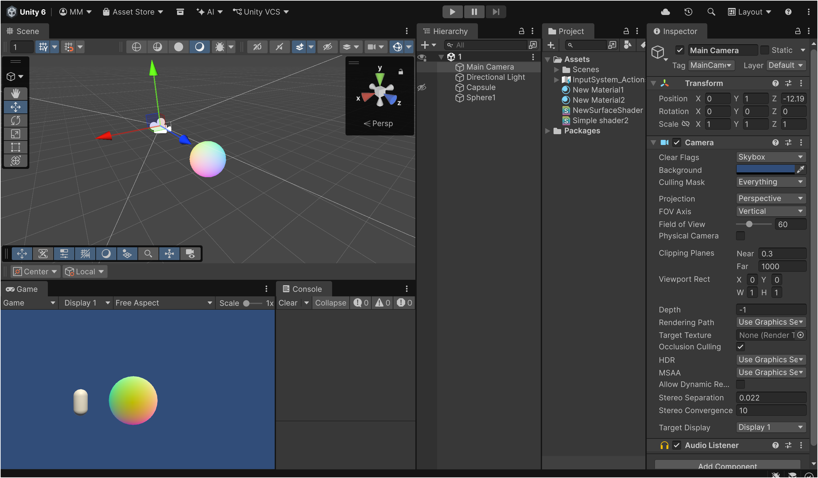Open the Asset Store menu

(133, 12)
